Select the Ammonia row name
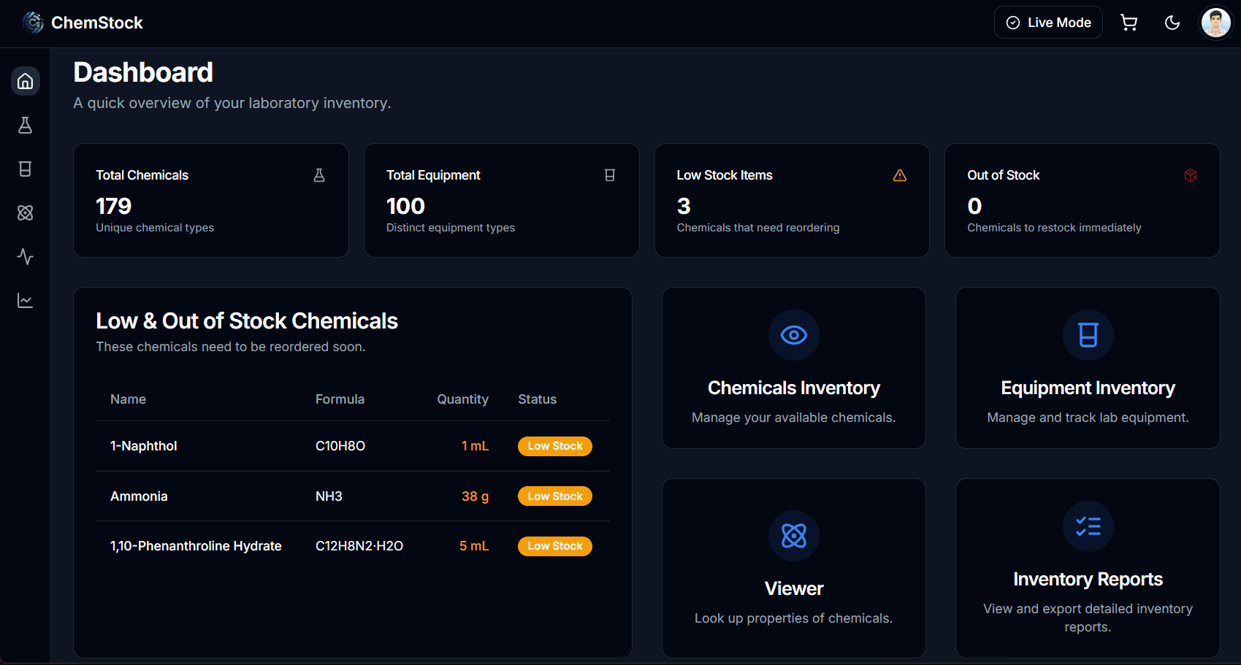1241x665 pixels. [139, 496]
